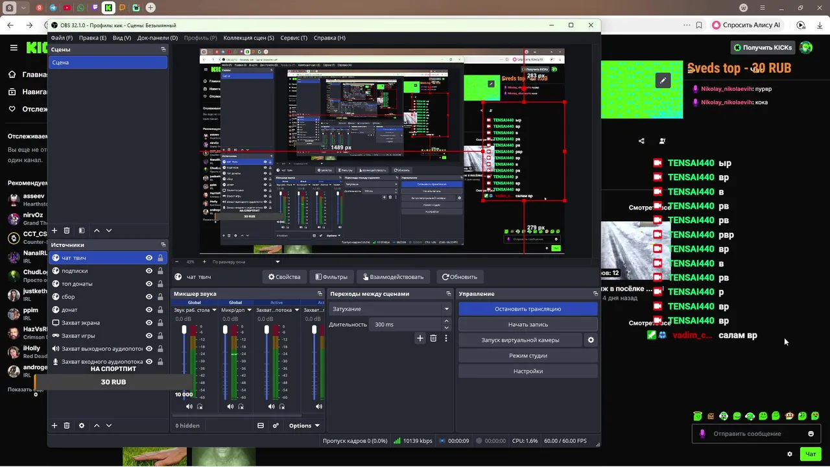Screen dimensions: 830x467
Task: Open emoji picker in Kick chat input
Action: 811,434
